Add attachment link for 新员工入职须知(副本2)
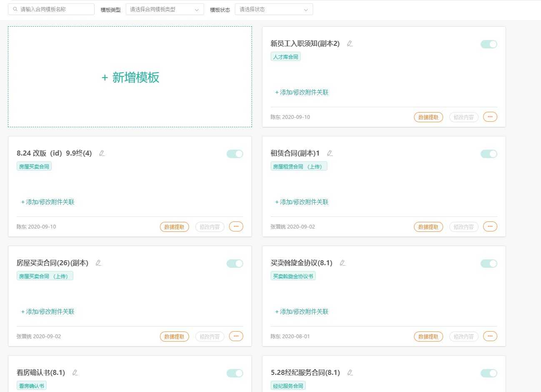The height and width of the screenshot is (392, 541). [302, 92]
